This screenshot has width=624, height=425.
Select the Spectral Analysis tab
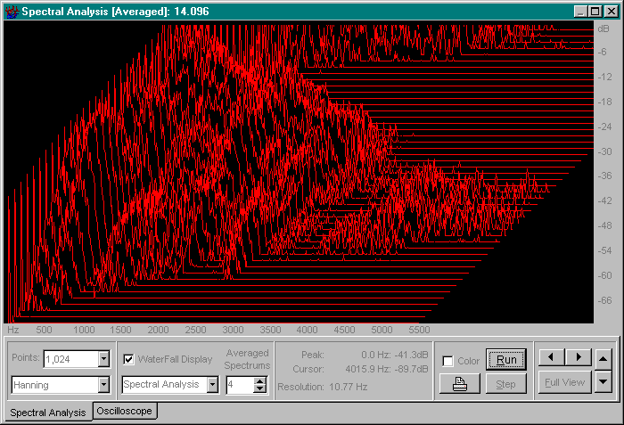(x=46, y=412)
